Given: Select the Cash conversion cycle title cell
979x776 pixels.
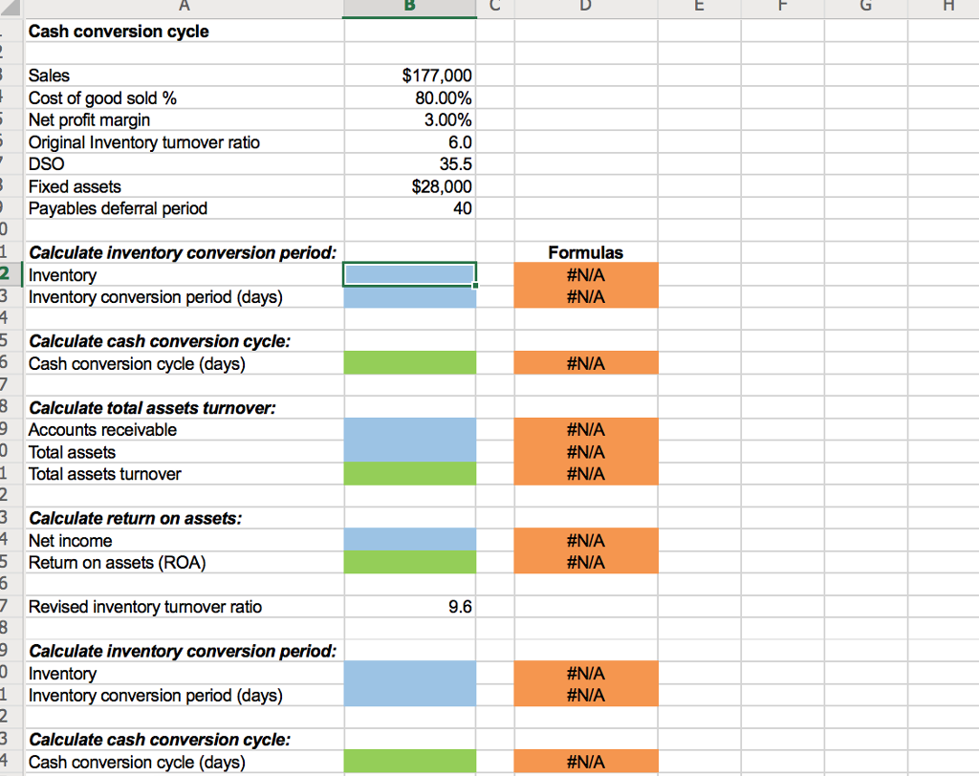Looking at the screenshot, I should tap(185, 32).
